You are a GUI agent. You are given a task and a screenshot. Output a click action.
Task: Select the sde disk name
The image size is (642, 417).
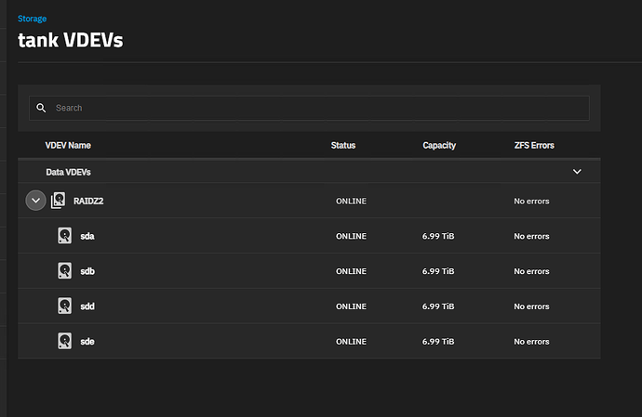87,341
